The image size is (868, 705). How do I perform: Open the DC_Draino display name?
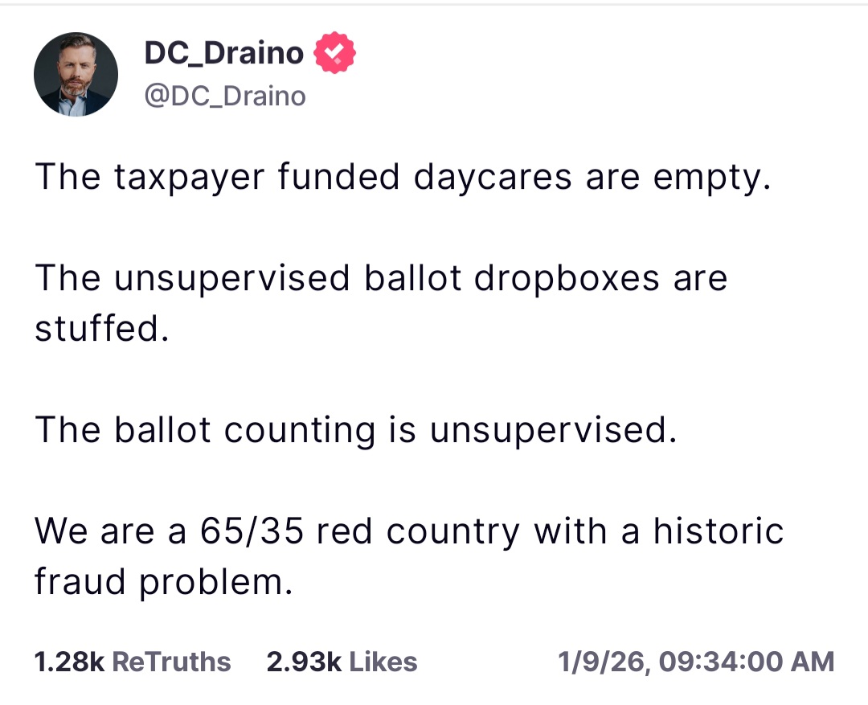(x=223, y=53)
